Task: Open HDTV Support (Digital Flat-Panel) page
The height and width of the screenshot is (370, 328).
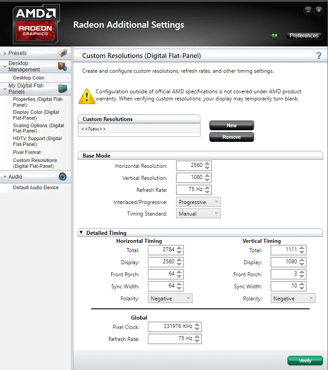Action: (x=38, y=141)
